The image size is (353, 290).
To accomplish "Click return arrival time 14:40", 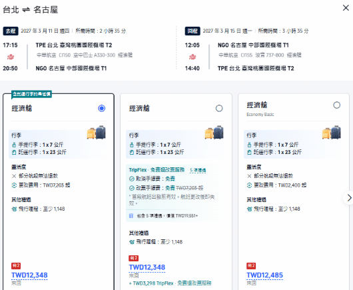I will (x=192, y=68).
